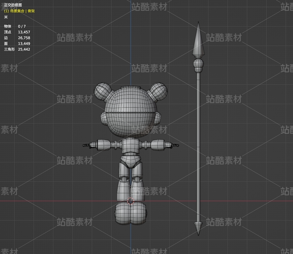The height and width of the screenshot is (254, 293).
Task: Select the robot's torso mesh
Action: (130, 145)
